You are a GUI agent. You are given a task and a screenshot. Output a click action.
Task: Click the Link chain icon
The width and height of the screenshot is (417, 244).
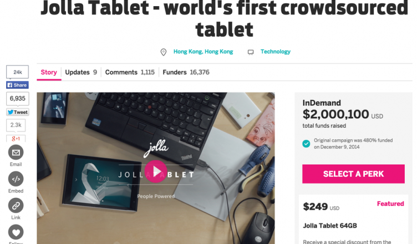(x=16, y=205)
